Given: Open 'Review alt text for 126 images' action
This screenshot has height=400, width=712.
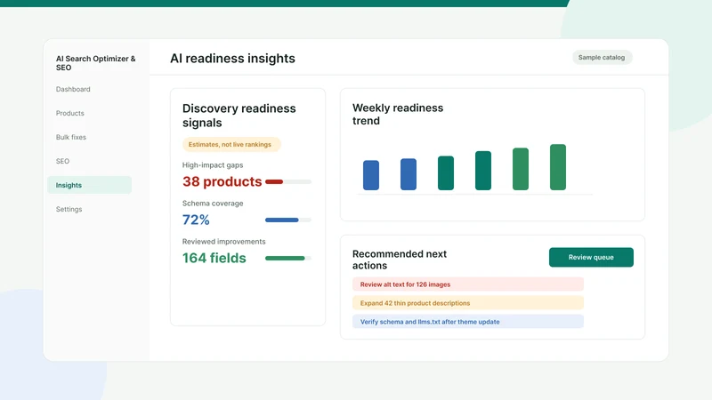Looking at the screenshot, I should tap(468, 284).
